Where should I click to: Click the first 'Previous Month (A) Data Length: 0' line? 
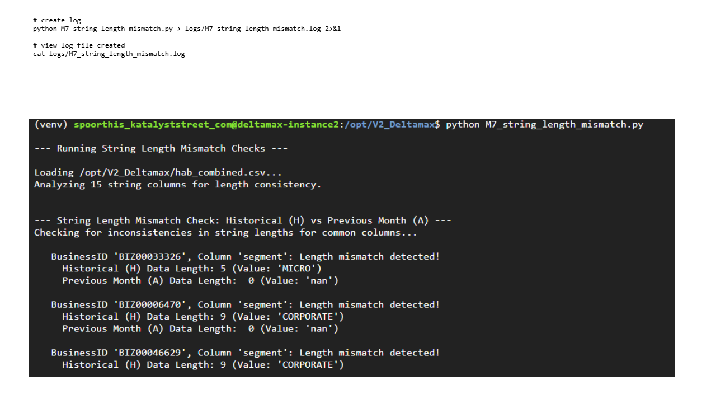pos(200,280)
